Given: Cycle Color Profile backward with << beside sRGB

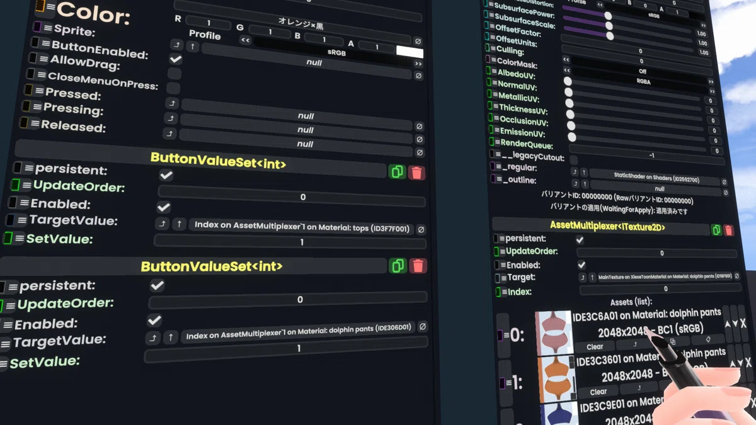Looking at the screenshot, I should 246,41.
